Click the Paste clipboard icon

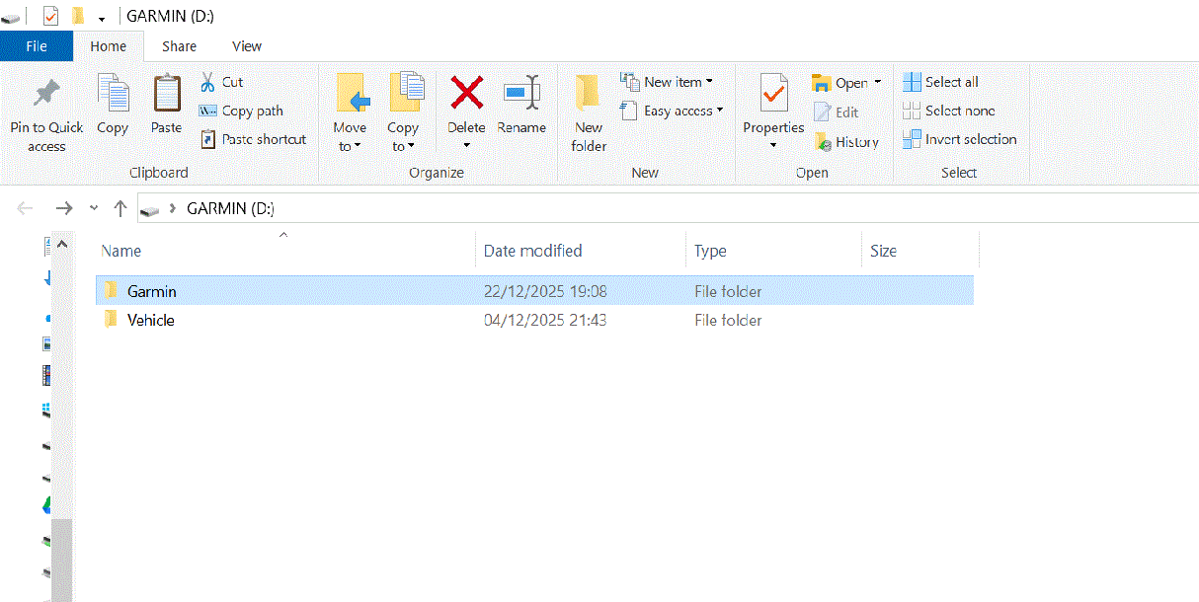tap(167, 95)
